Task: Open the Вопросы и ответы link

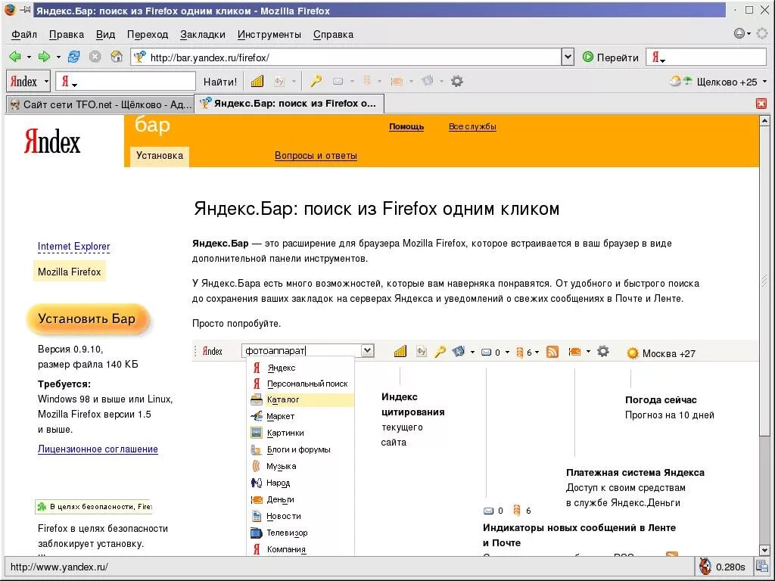Action: tap(316, 156)
